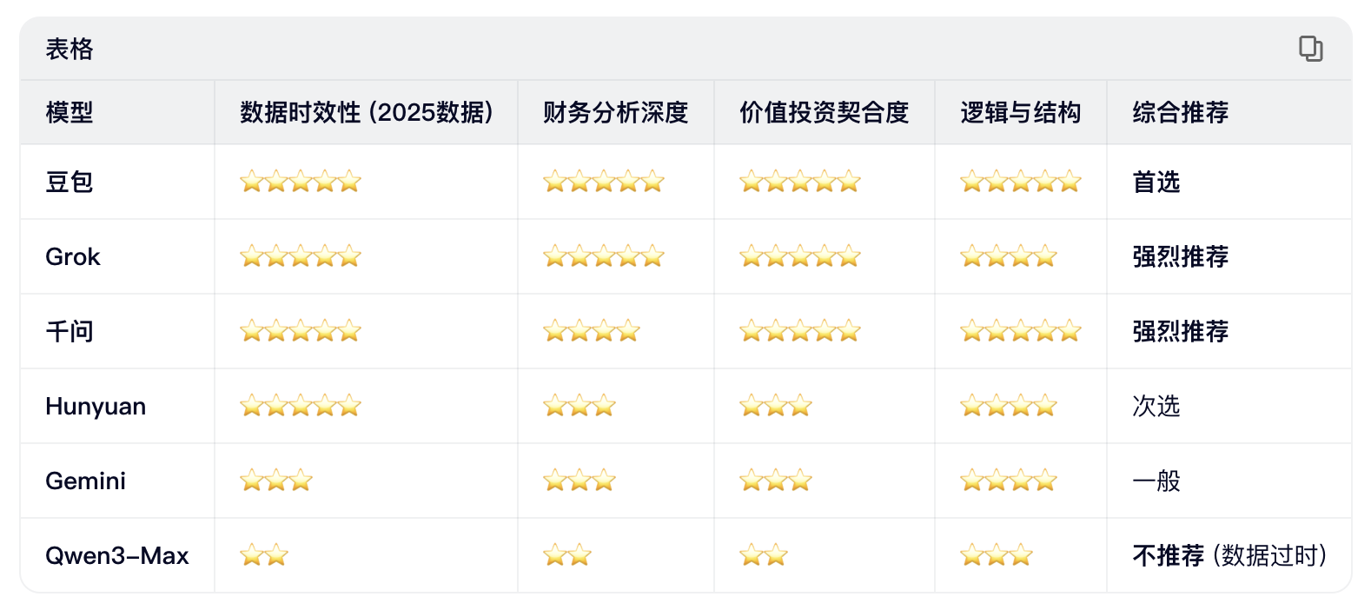Viewport: 1371px width, 610px height.
Task: Click the 逻辑与结构 column header
Action: pos(1020,112)
